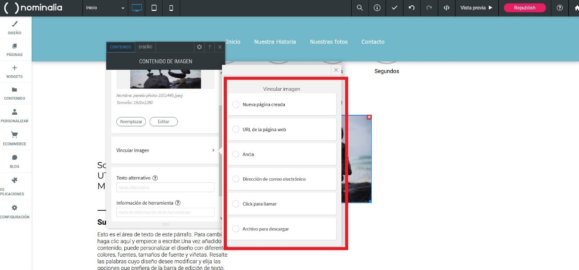The image size is (579, 270).
Task: Expand the Vincular imagen row
Action: [x=165, y=150]
